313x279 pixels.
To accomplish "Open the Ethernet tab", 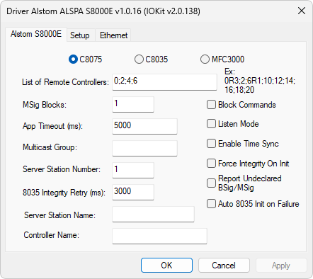I will pos(113,35).
